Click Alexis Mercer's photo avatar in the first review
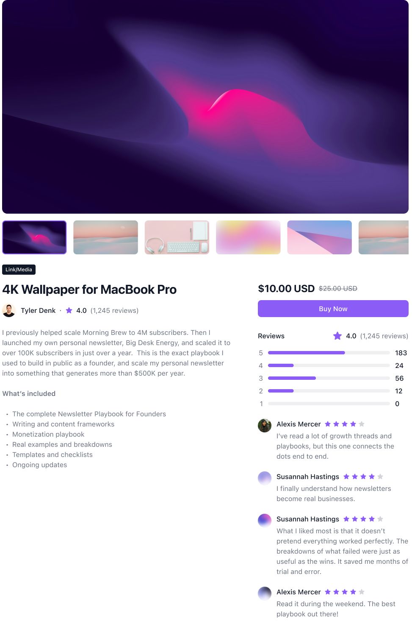The height and width of the screenshot is (624, 412). (x=265, y=426)
